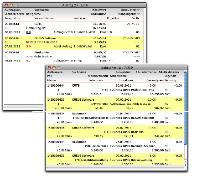Click 'zusätzliche Module' in Auftrag window

39,57
